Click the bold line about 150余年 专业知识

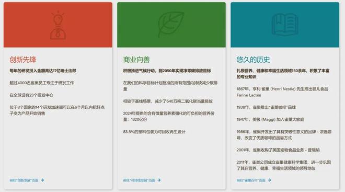283,74
